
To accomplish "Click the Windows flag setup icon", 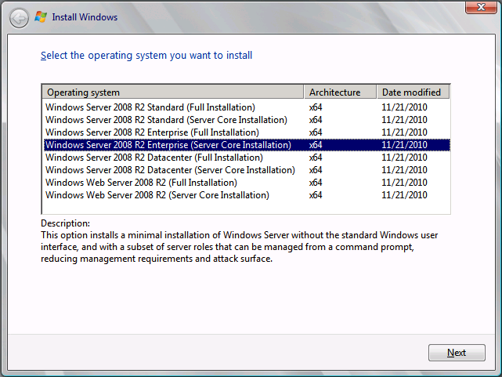I will coord(41,16).
